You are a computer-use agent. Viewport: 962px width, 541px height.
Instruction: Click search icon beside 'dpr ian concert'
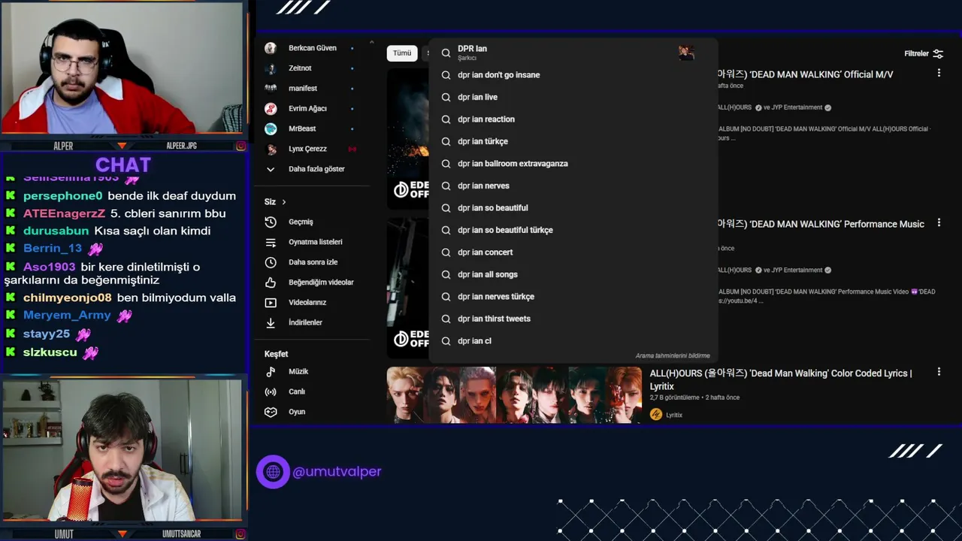click(446, 252)
